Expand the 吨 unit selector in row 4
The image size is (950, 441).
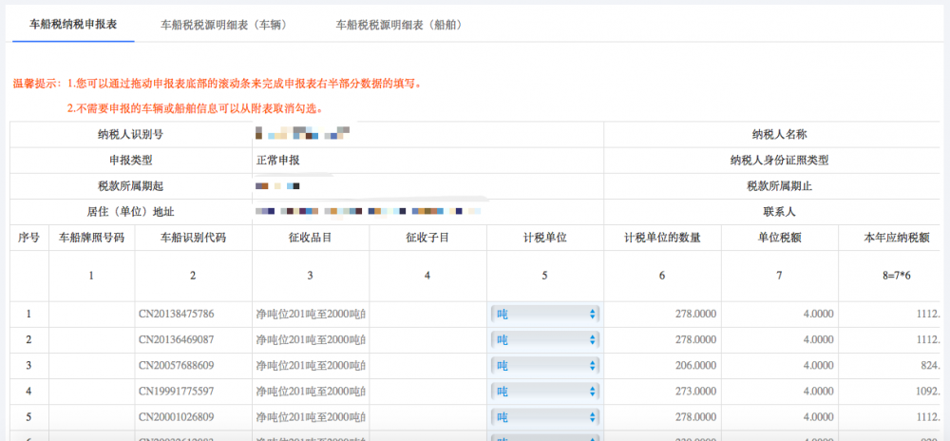coord(544,391)
